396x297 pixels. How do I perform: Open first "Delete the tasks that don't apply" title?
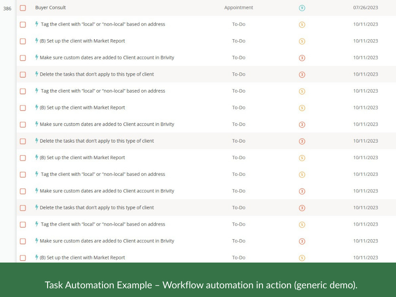(x=97, y=74)
